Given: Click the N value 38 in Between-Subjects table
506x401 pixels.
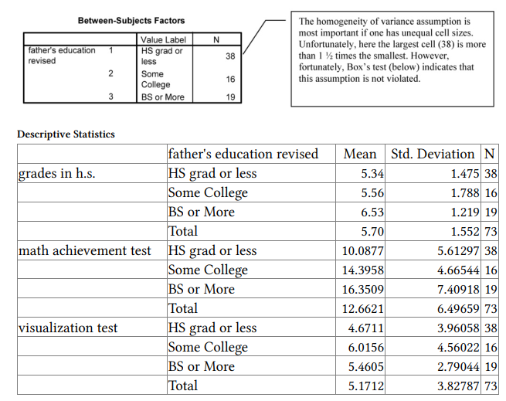Looking at the screenshot, I should (x=230, y=56).
